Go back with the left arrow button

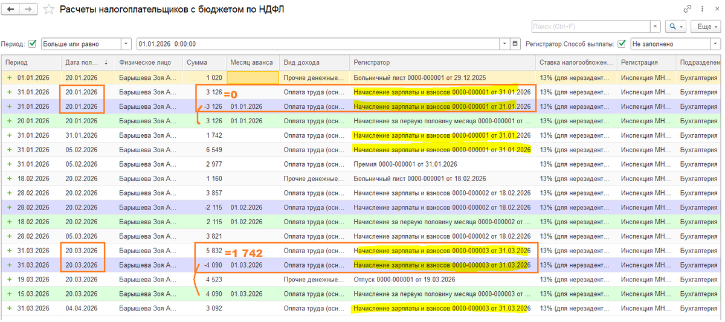11,9
